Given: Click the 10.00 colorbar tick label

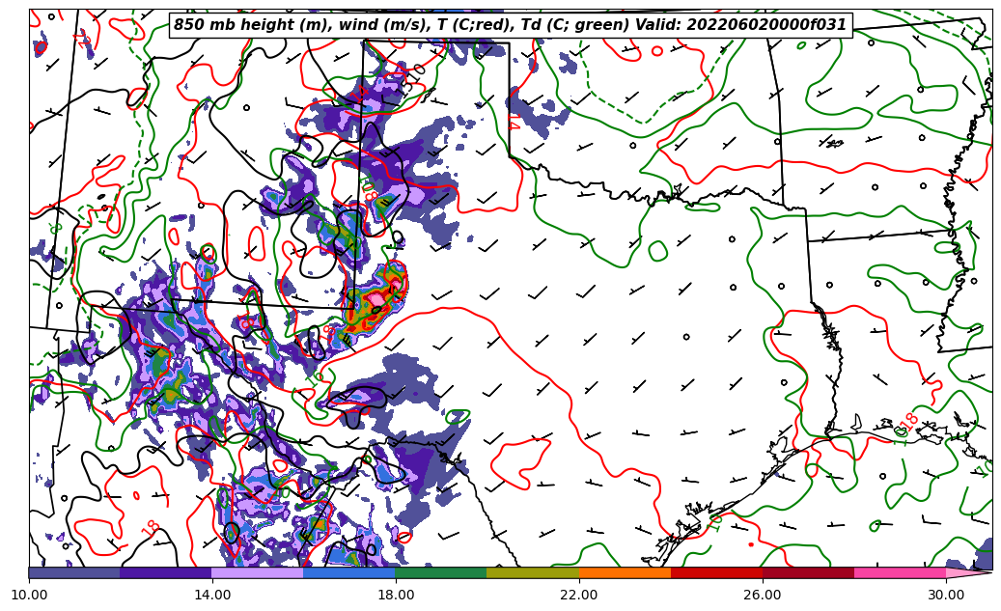Looking at the screenshot, I should pyautogui.click(x=29, y=596).
